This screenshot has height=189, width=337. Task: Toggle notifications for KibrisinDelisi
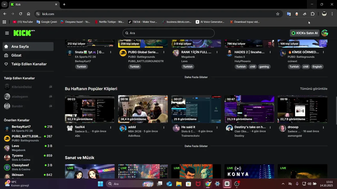click(50, 87)
